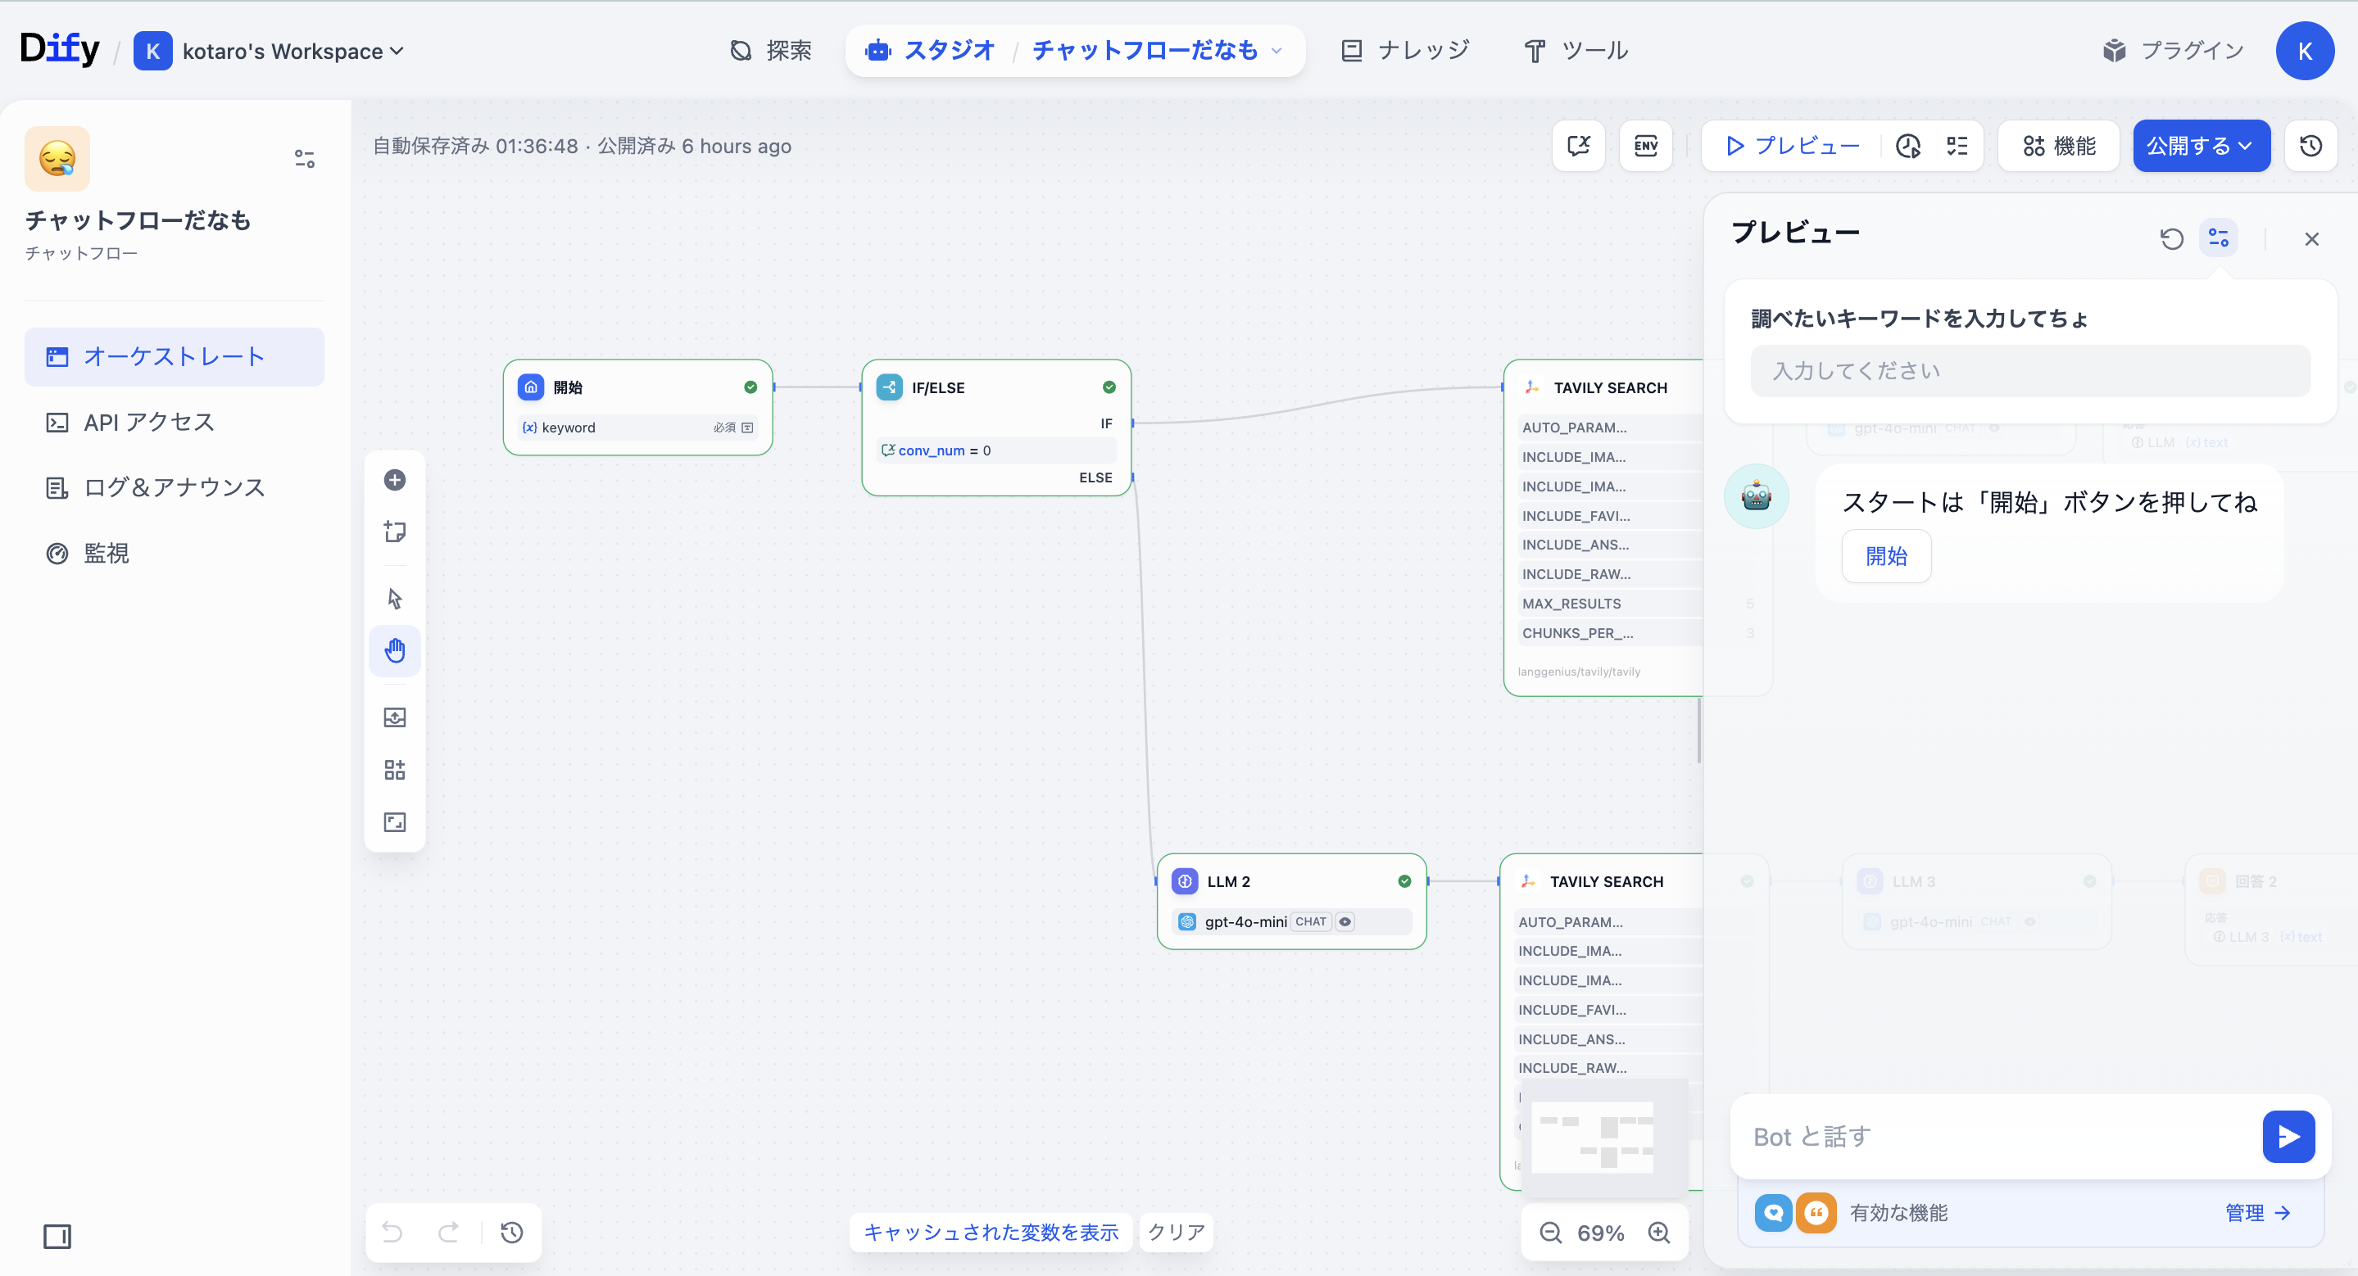The image size is (2358, 1276).
Task: Open app settings sliders icon in sidebar
Action: click(x=305, y=159)
